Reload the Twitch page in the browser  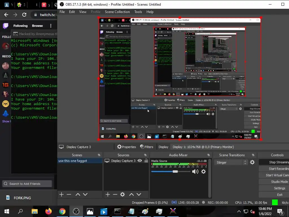point(24,15)
